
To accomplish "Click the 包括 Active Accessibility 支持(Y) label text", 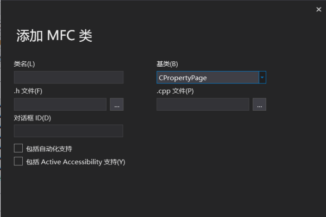I will [x=76, y=162].
